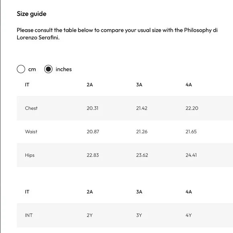Click the 4Y international size cell
Viewport: 233px width, 233px height.
188,215
